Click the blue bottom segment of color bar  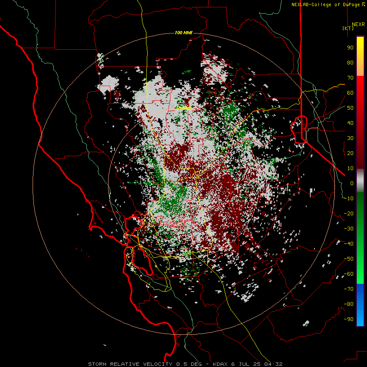[360, 305]
